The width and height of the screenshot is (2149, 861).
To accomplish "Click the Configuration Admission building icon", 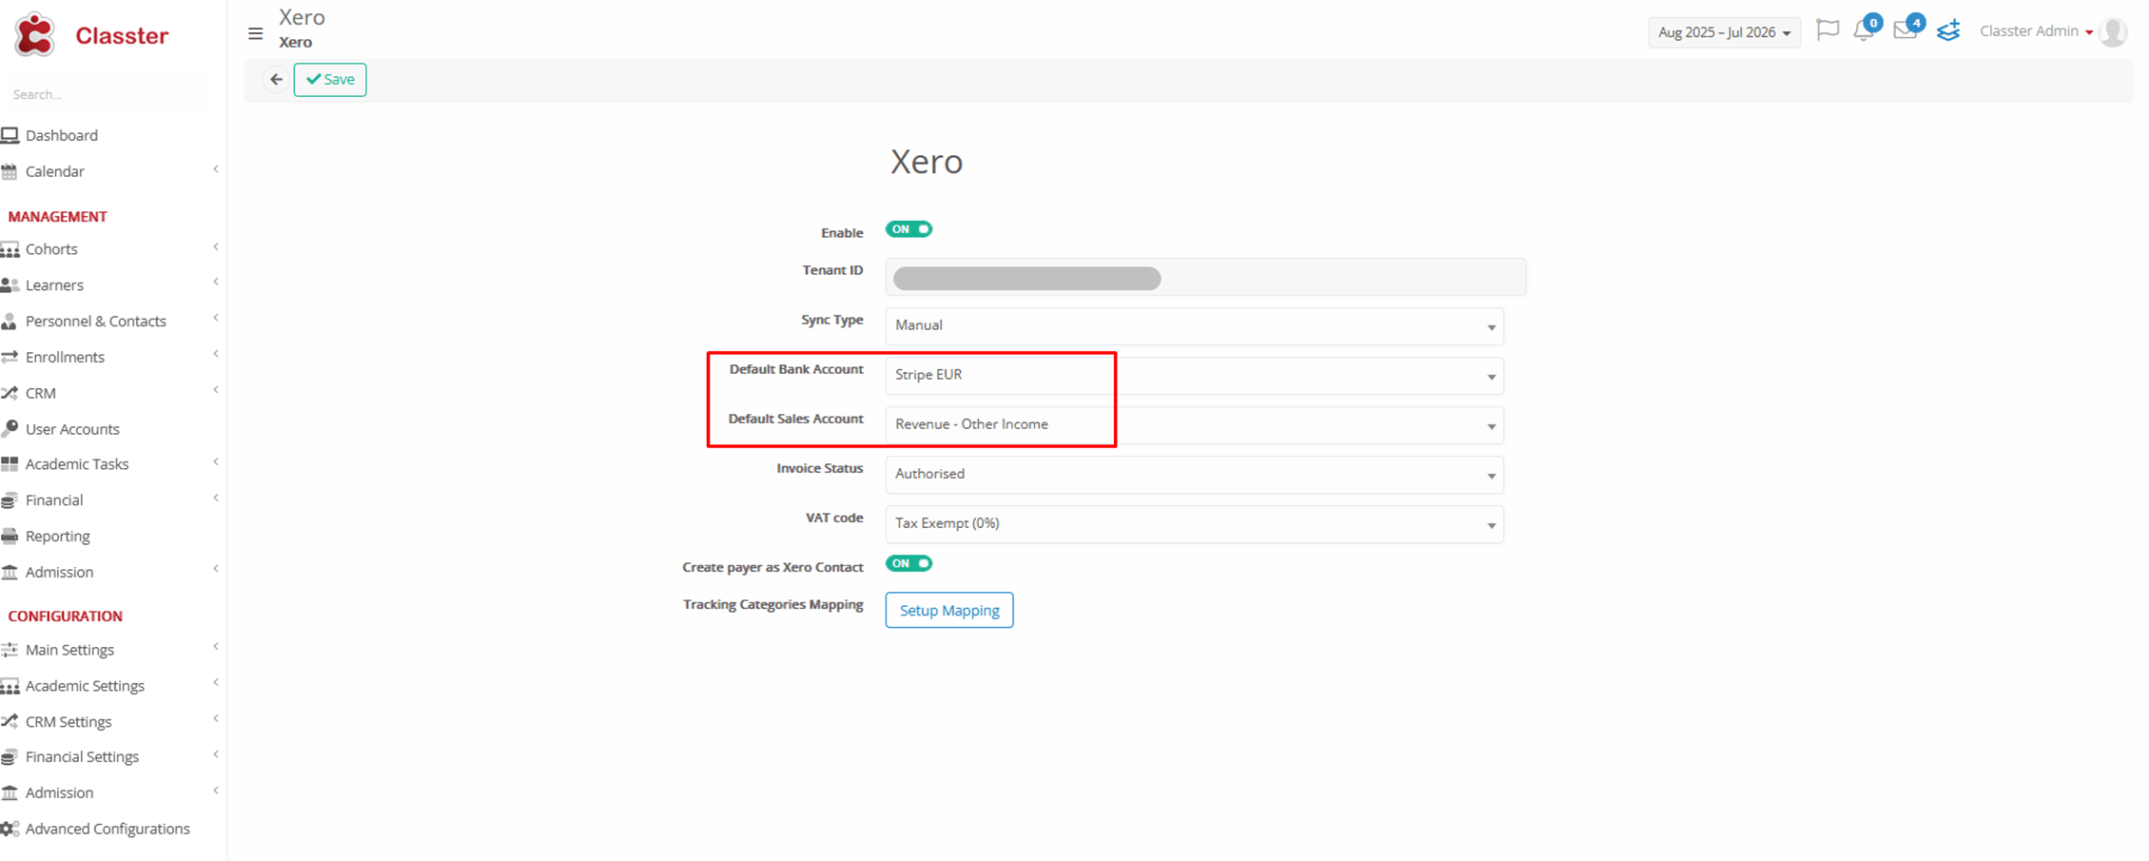I will [x=10, y=793].
